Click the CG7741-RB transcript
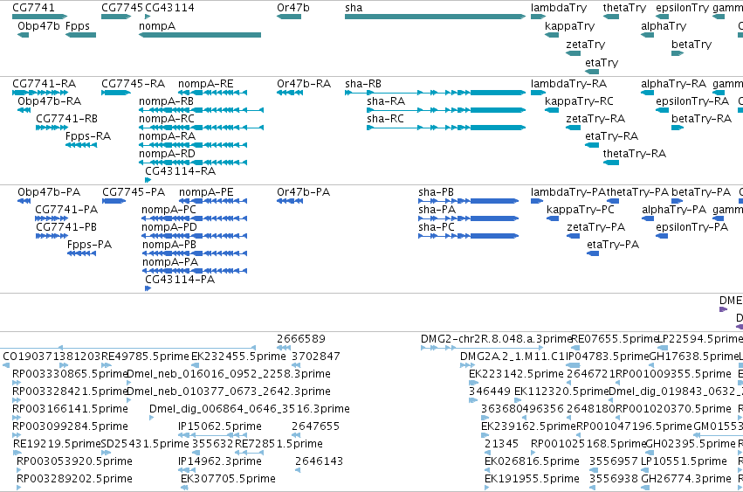The height and width of the screenshot is (492, 743). (52, 128)
